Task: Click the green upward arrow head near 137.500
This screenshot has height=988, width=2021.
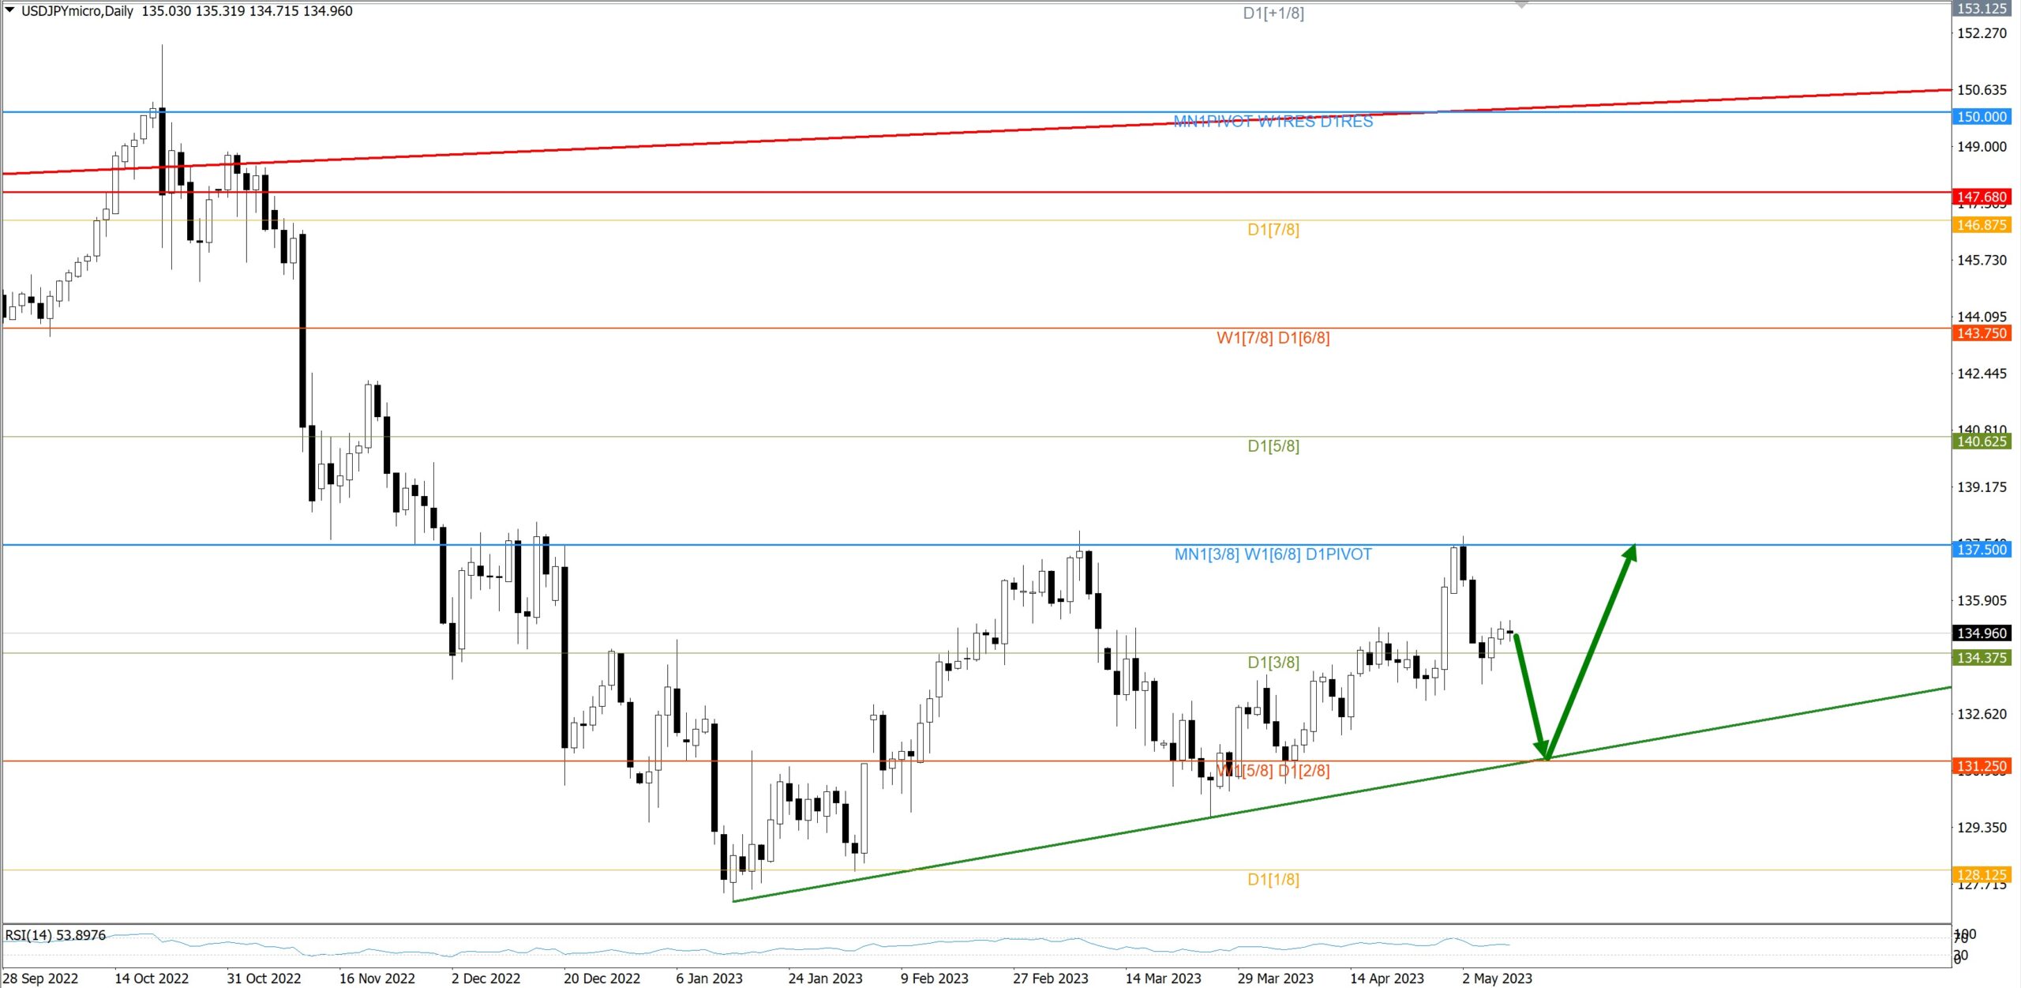Action: coord(1629,553)
